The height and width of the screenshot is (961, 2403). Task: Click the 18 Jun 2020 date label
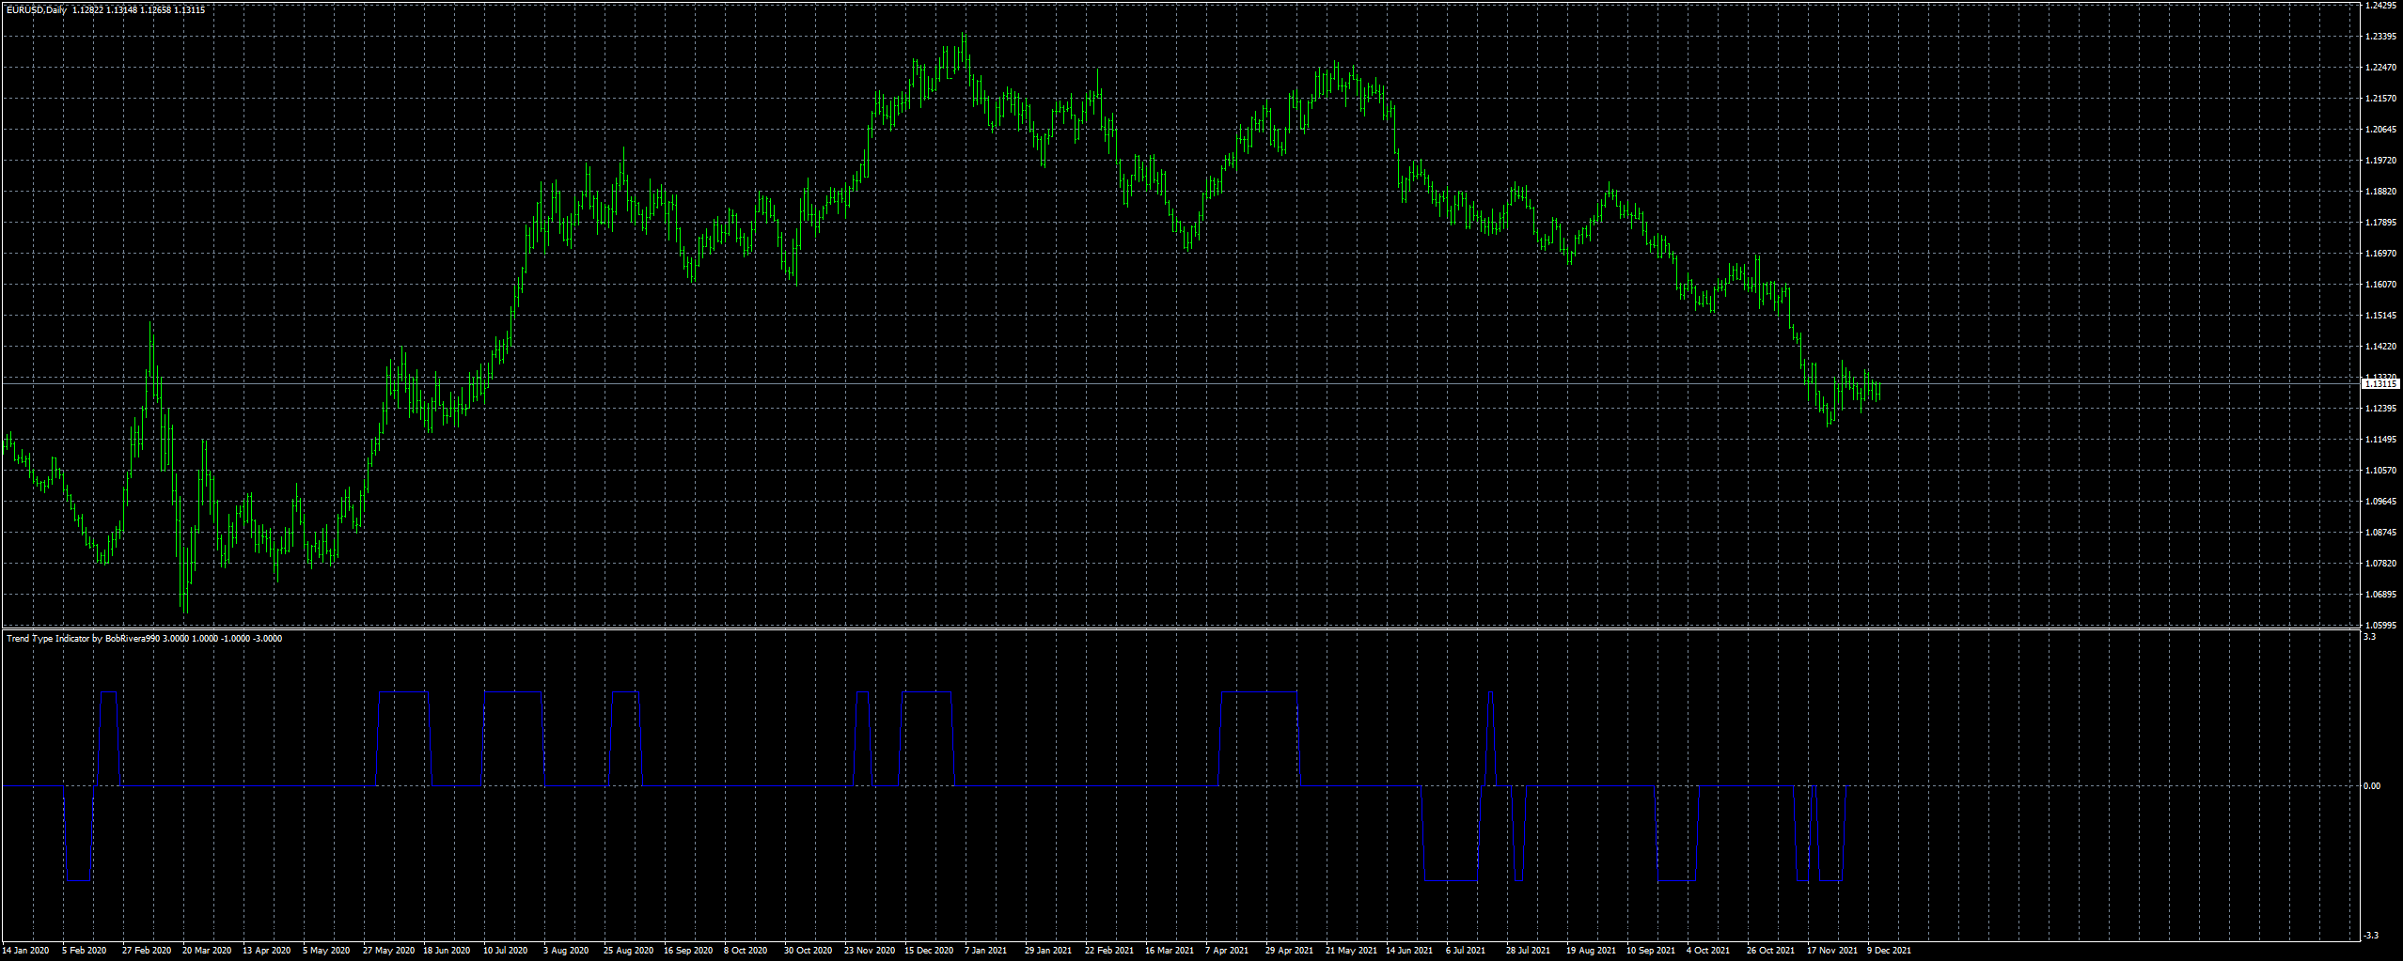click(x=447, y=951)
